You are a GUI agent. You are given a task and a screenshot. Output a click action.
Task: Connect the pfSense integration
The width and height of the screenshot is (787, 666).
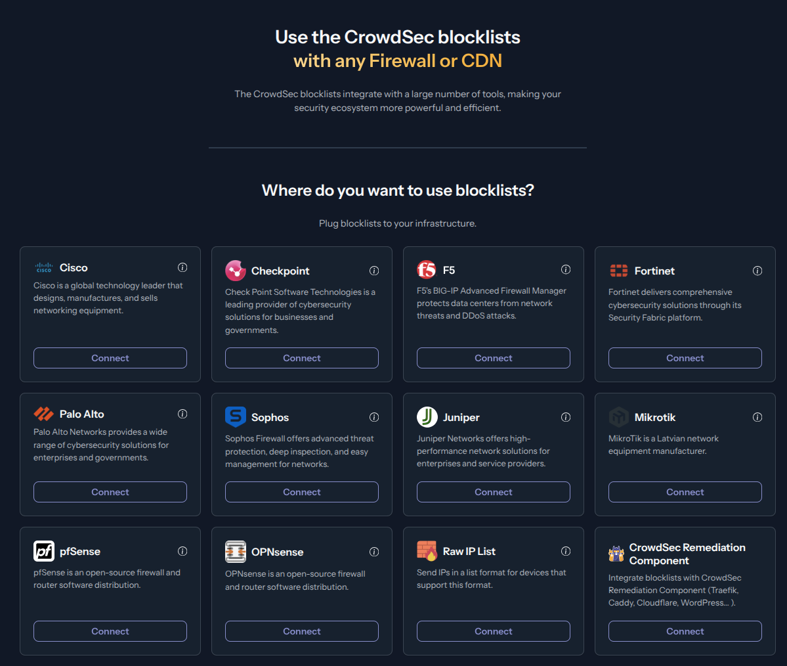pyautogui.click(x=110, y=631)
